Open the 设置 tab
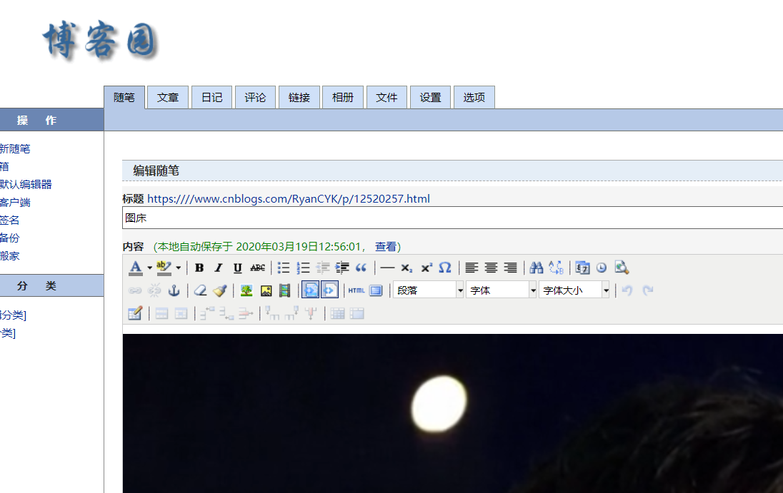 tap(431, 97)
